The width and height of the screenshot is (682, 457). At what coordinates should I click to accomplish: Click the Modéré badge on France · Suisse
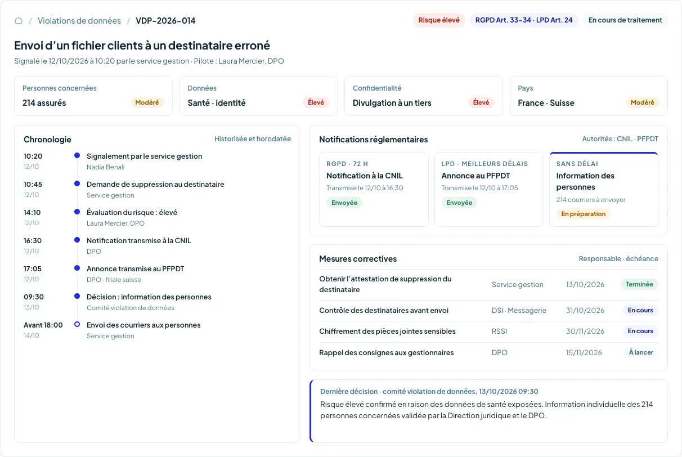[643, 103]
